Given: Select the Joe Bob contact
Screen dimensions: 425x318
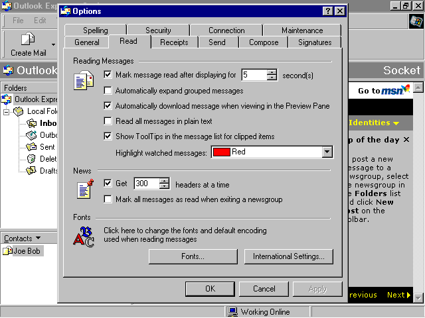Looking at the screenshot, I should click(27, 251).
